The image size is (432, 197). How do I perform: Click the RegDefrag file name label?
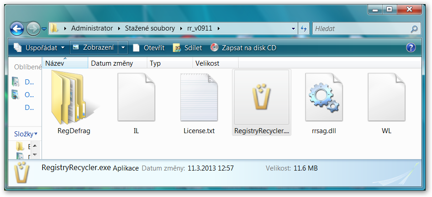pos(74,131)
